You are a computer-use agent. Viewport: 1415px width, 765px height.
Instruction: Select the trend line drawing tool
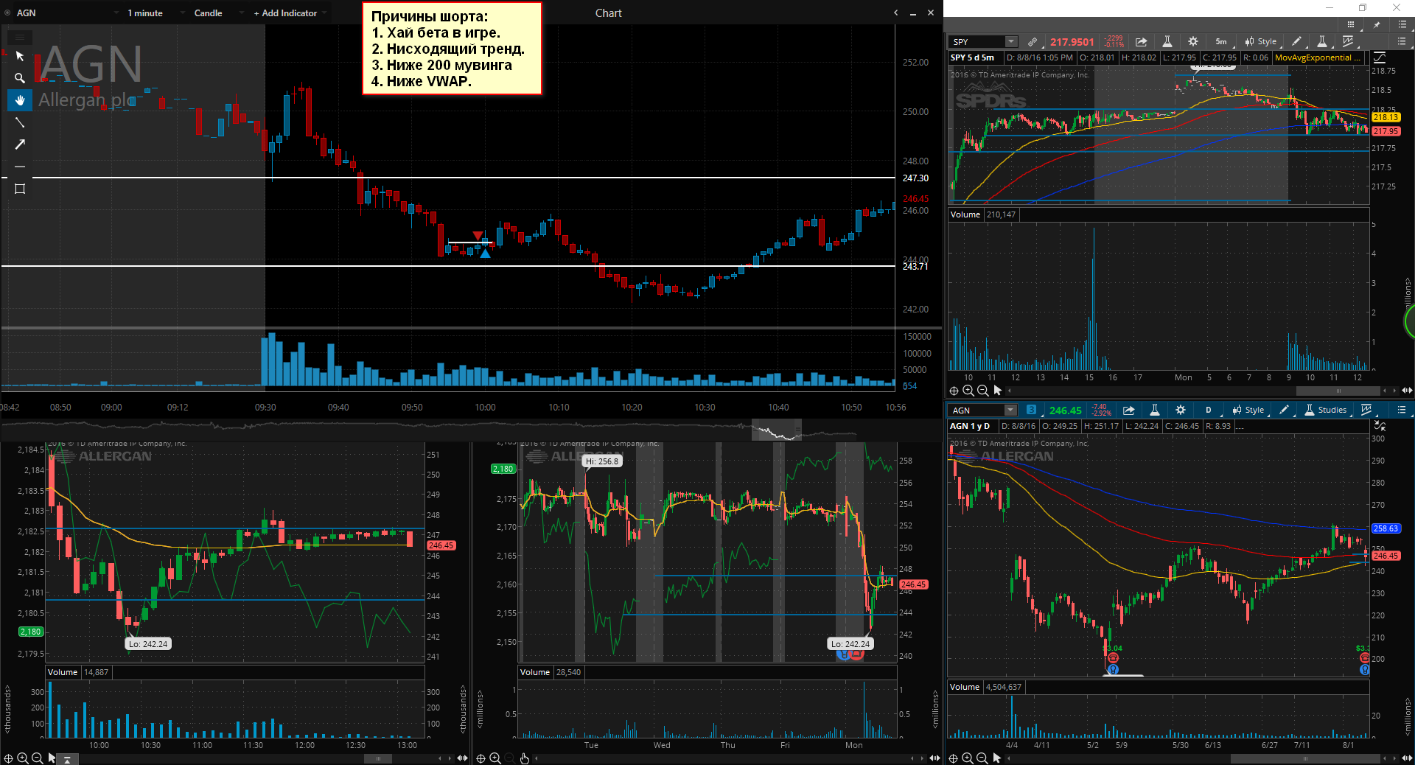coord(20,122)
